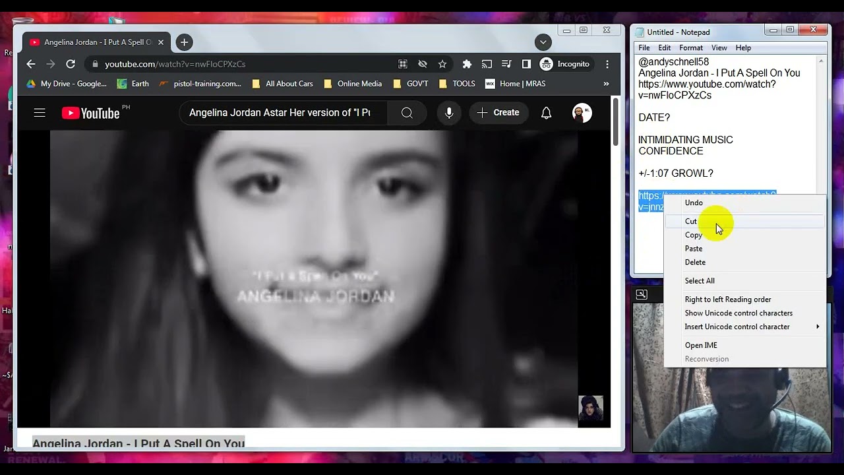
Task: Click '+/-1:07 GROWL?' text in Notepad
Action: (x=676, y=174)
